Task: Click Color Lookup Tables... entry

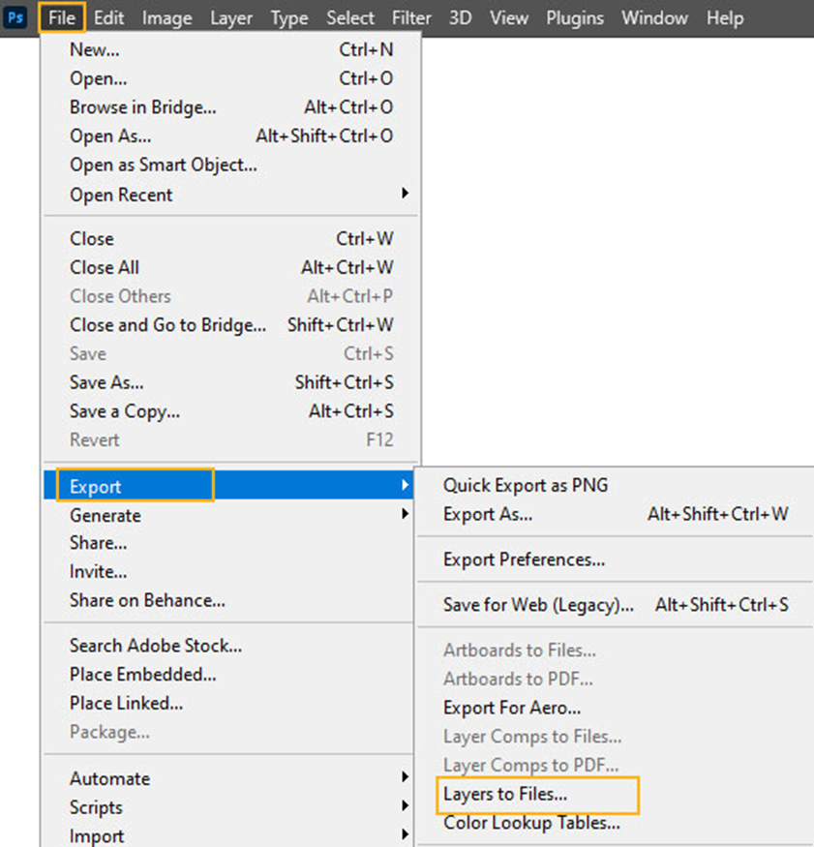Action: [x=531, y=823]
